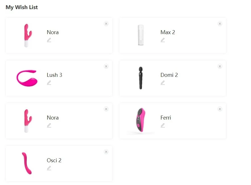
Task: Click the Ferri product title
Action: [x=166, y=118]
